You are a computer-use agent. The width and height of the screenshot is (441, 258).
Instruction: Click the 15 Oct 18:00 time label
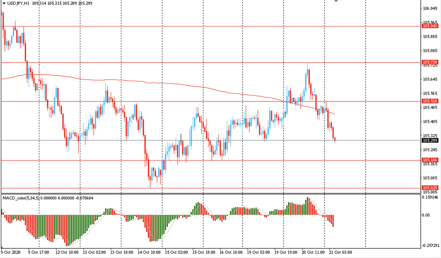204,252
